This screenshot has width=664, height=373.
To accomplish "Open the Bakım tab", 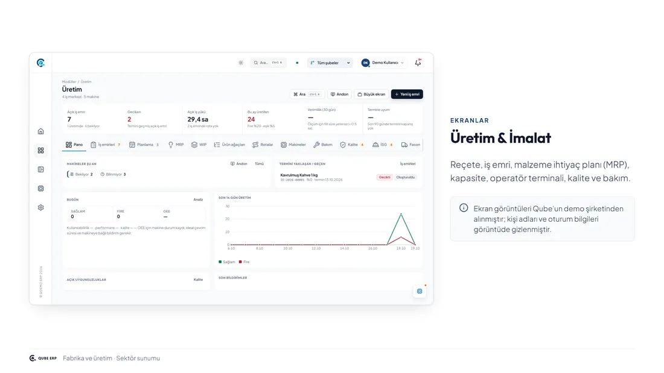I will 323,145.
